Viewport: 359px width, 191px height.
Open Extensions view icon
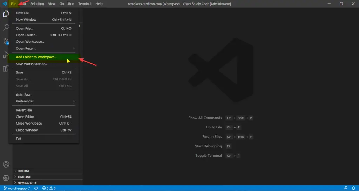(6, 68)
